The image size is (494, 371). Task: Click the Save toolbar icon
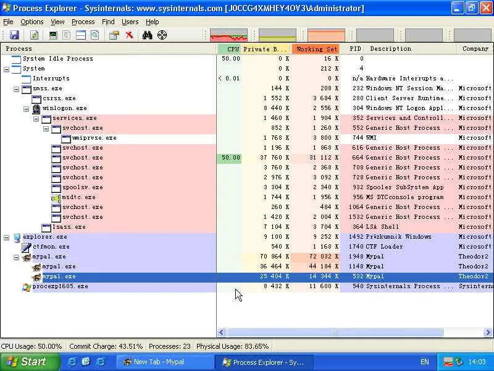pos(14,35)
